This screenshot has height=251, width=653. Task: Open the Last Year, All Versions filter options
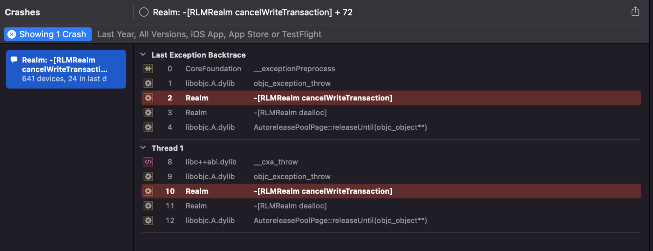pyautogui.click(x=209, y=34)
